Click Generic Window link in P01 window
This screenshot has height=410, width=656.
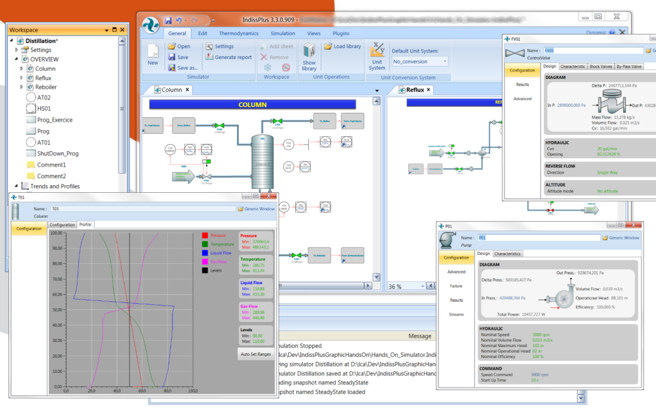[623, 238]
